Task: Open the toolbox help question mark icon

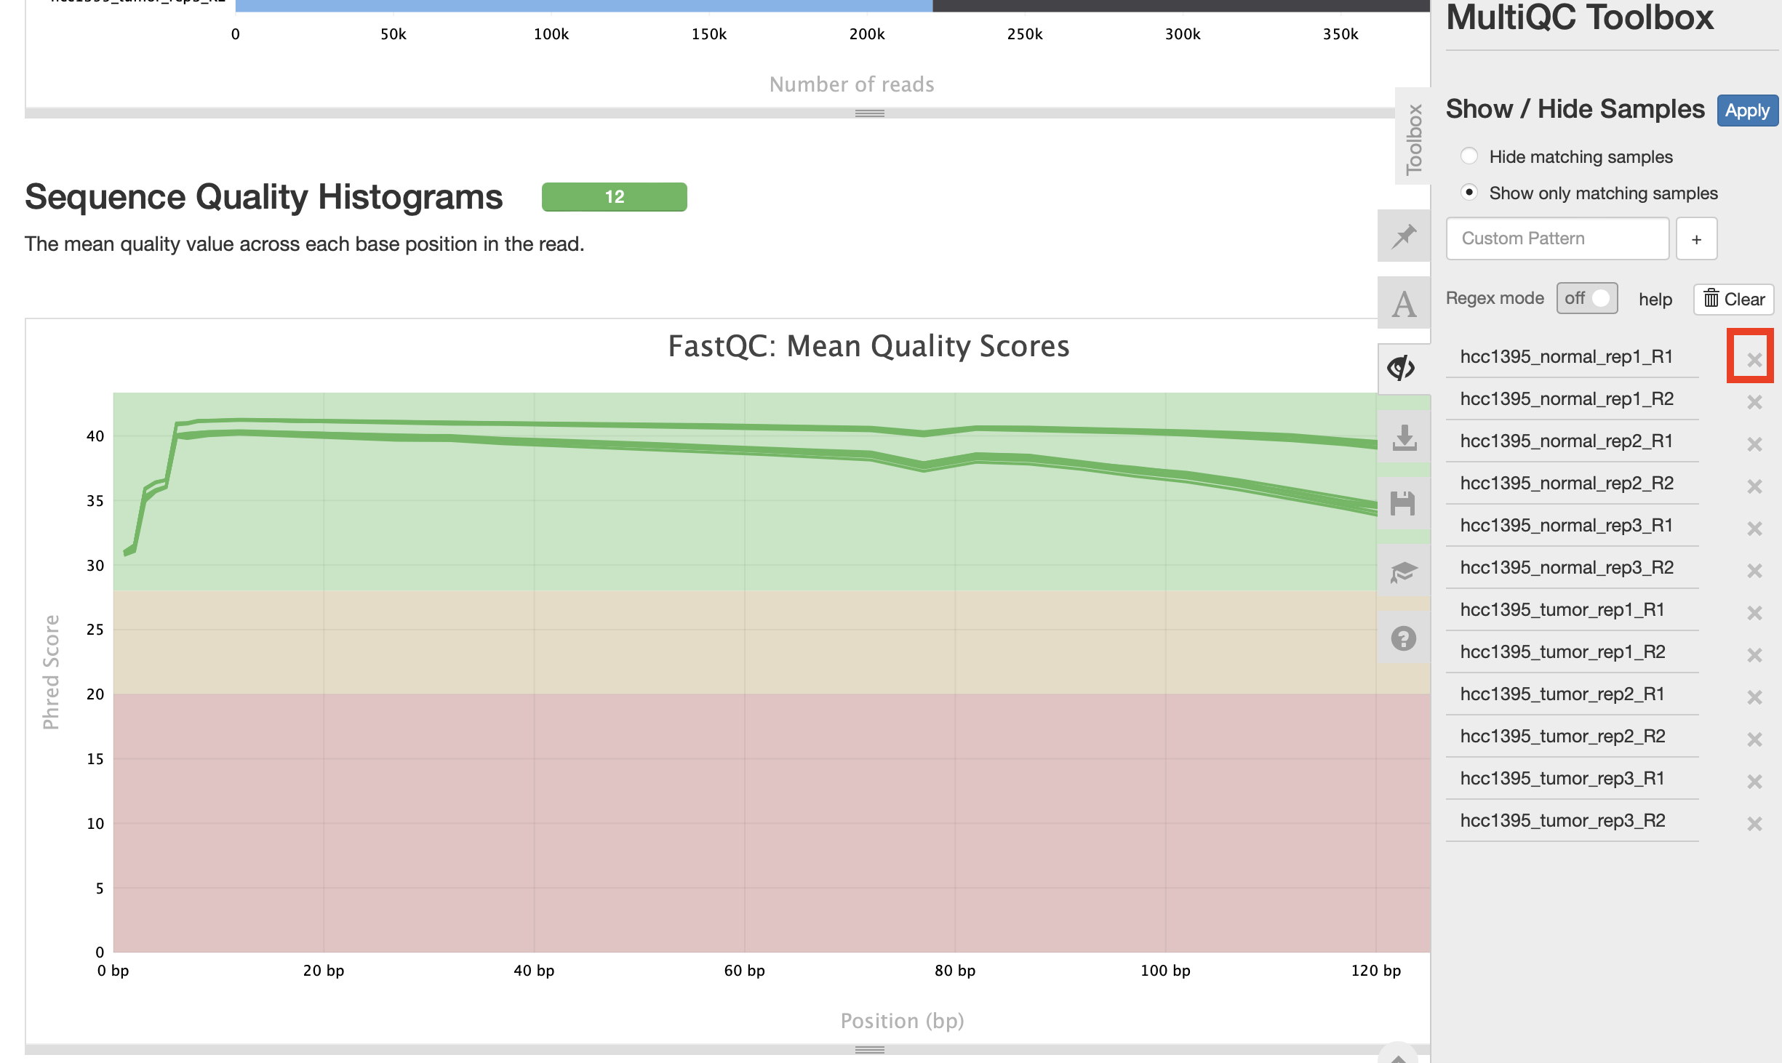Action: click(x=1403, y=638)
